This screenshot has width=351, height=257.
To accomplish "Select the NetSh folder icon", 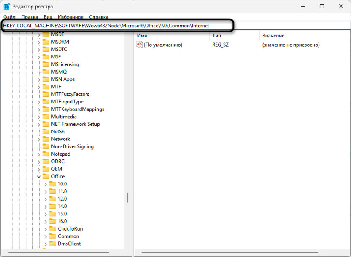I will coord(46,131).
